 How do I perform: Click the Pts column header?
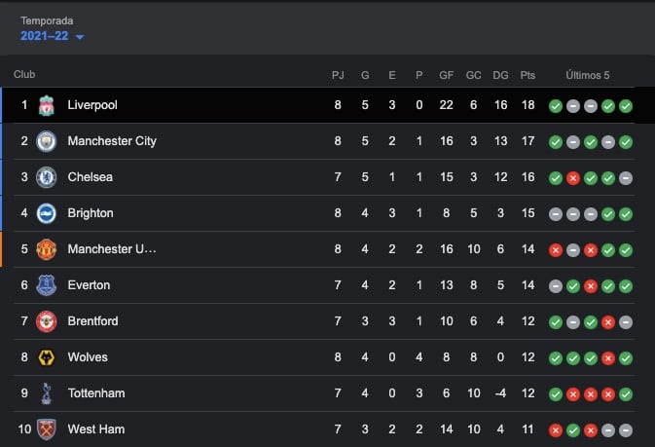[528, 75]
